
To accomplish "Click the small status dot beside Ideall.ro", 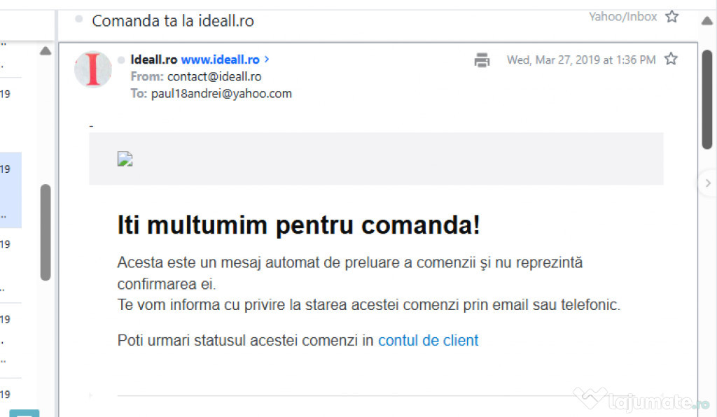I will pos(121,60).
